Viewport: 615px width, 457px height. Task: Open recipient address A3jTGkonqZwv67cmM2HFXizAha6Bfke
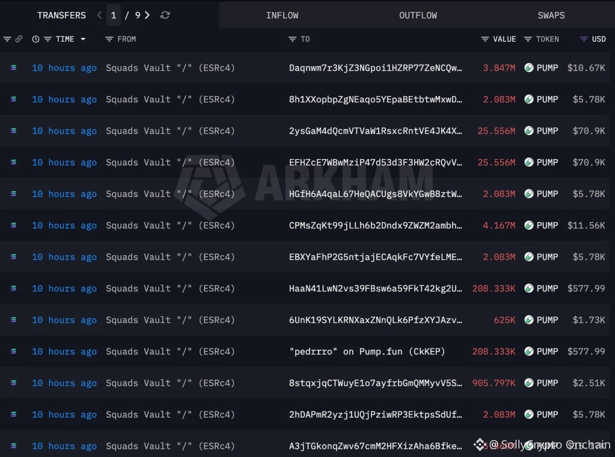tap(376, 446)
